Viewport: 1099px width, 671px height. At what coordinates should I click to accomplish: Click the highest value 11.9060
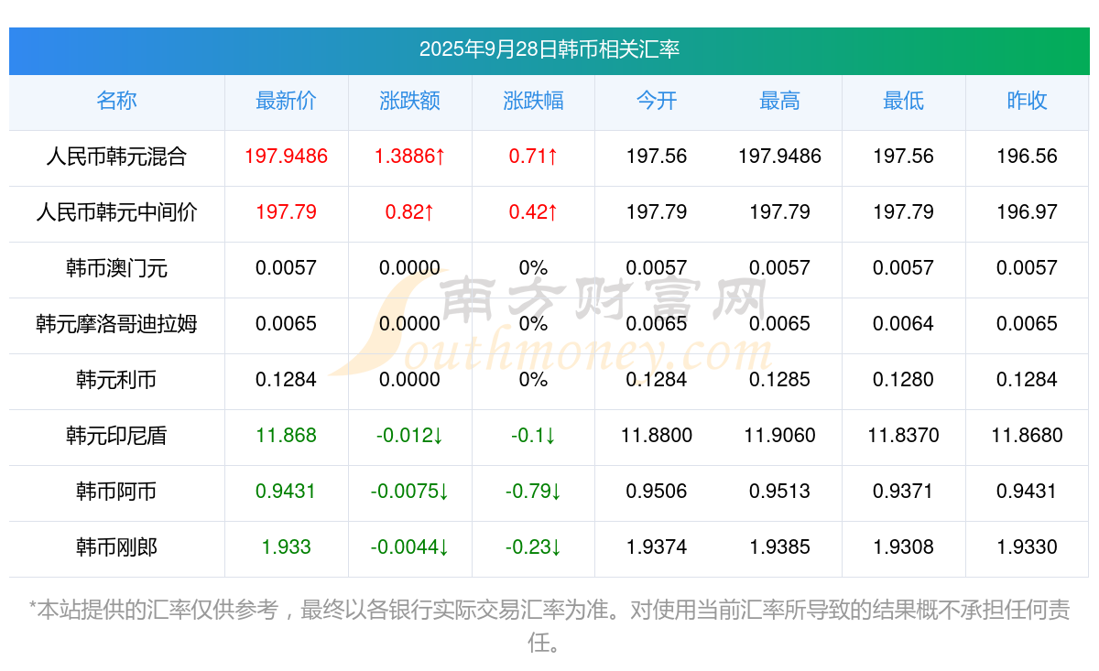coord(779,436)
